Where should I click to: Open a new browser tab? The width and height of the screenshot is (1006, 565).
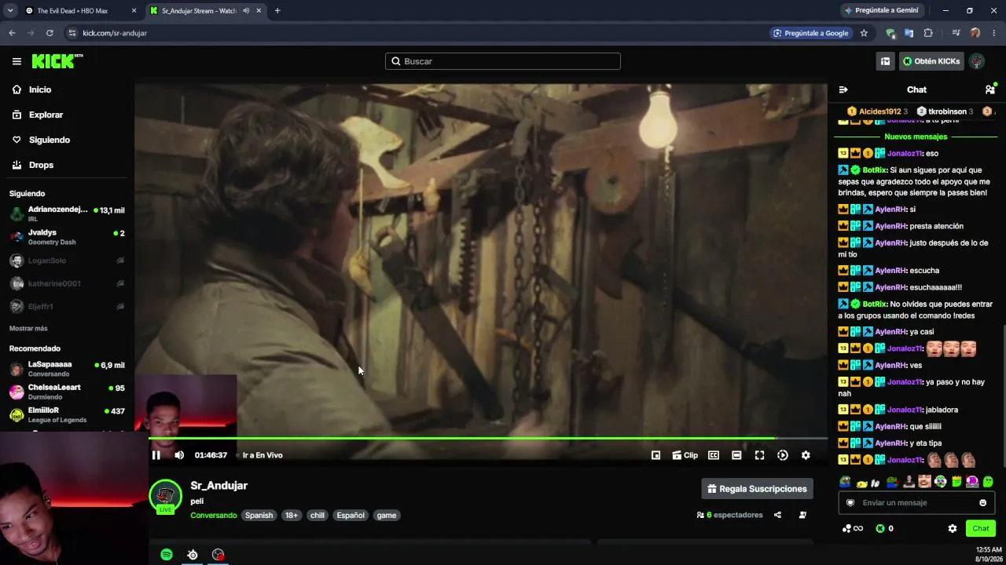tap(277, 11)
